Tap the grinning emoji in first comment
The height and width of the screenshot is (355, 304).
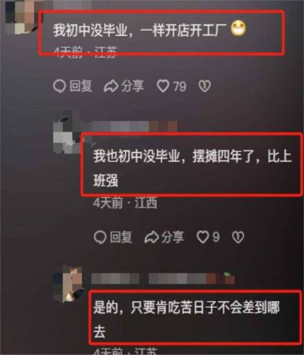click(x=238, y=28)
